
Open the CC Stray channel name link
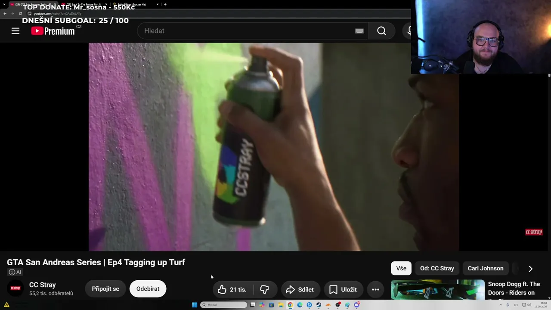coord(43,285)
